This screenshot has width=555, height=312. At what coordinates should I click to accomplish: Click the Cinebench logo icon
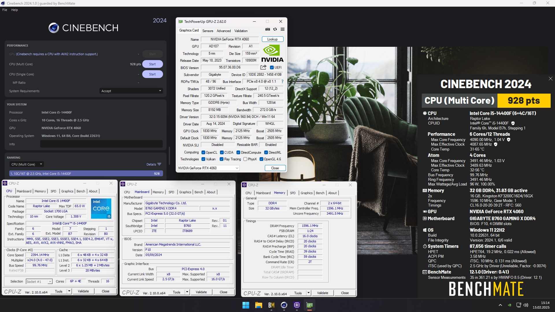point(54,28)
